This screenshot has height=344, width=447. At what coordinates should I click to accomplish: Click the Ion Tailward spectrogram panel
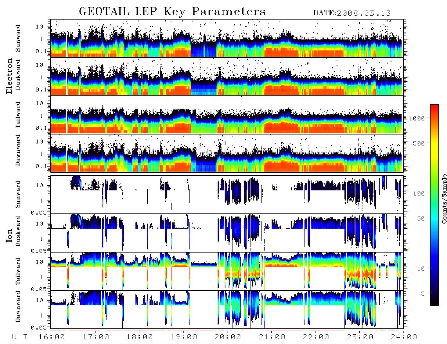[227, 271]
